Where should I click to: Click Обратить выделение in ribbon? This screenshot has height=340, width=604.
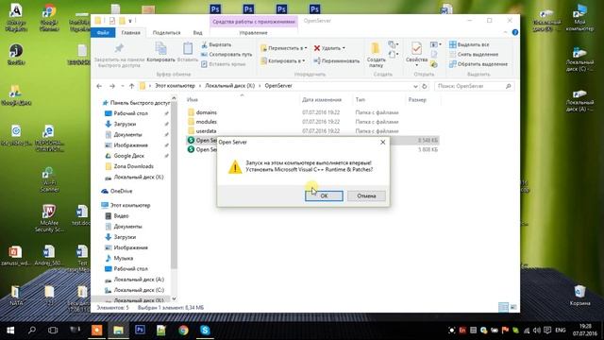478,64
